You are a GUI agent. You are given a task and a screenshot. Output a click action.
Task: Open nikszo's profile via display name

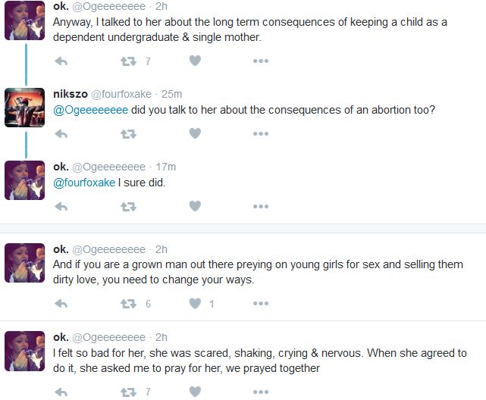click(71, 94)
